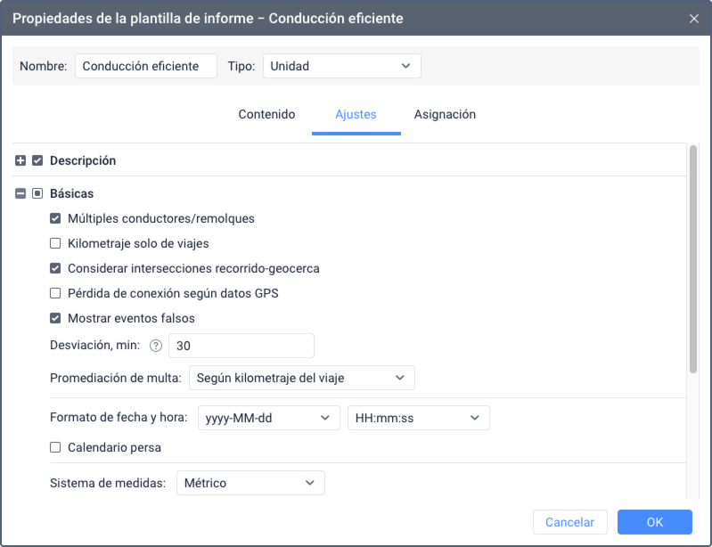Uncheck Considerar intersecciones recorrido-geocerca
Screen dimensions: 712x547
click(55, 268)
